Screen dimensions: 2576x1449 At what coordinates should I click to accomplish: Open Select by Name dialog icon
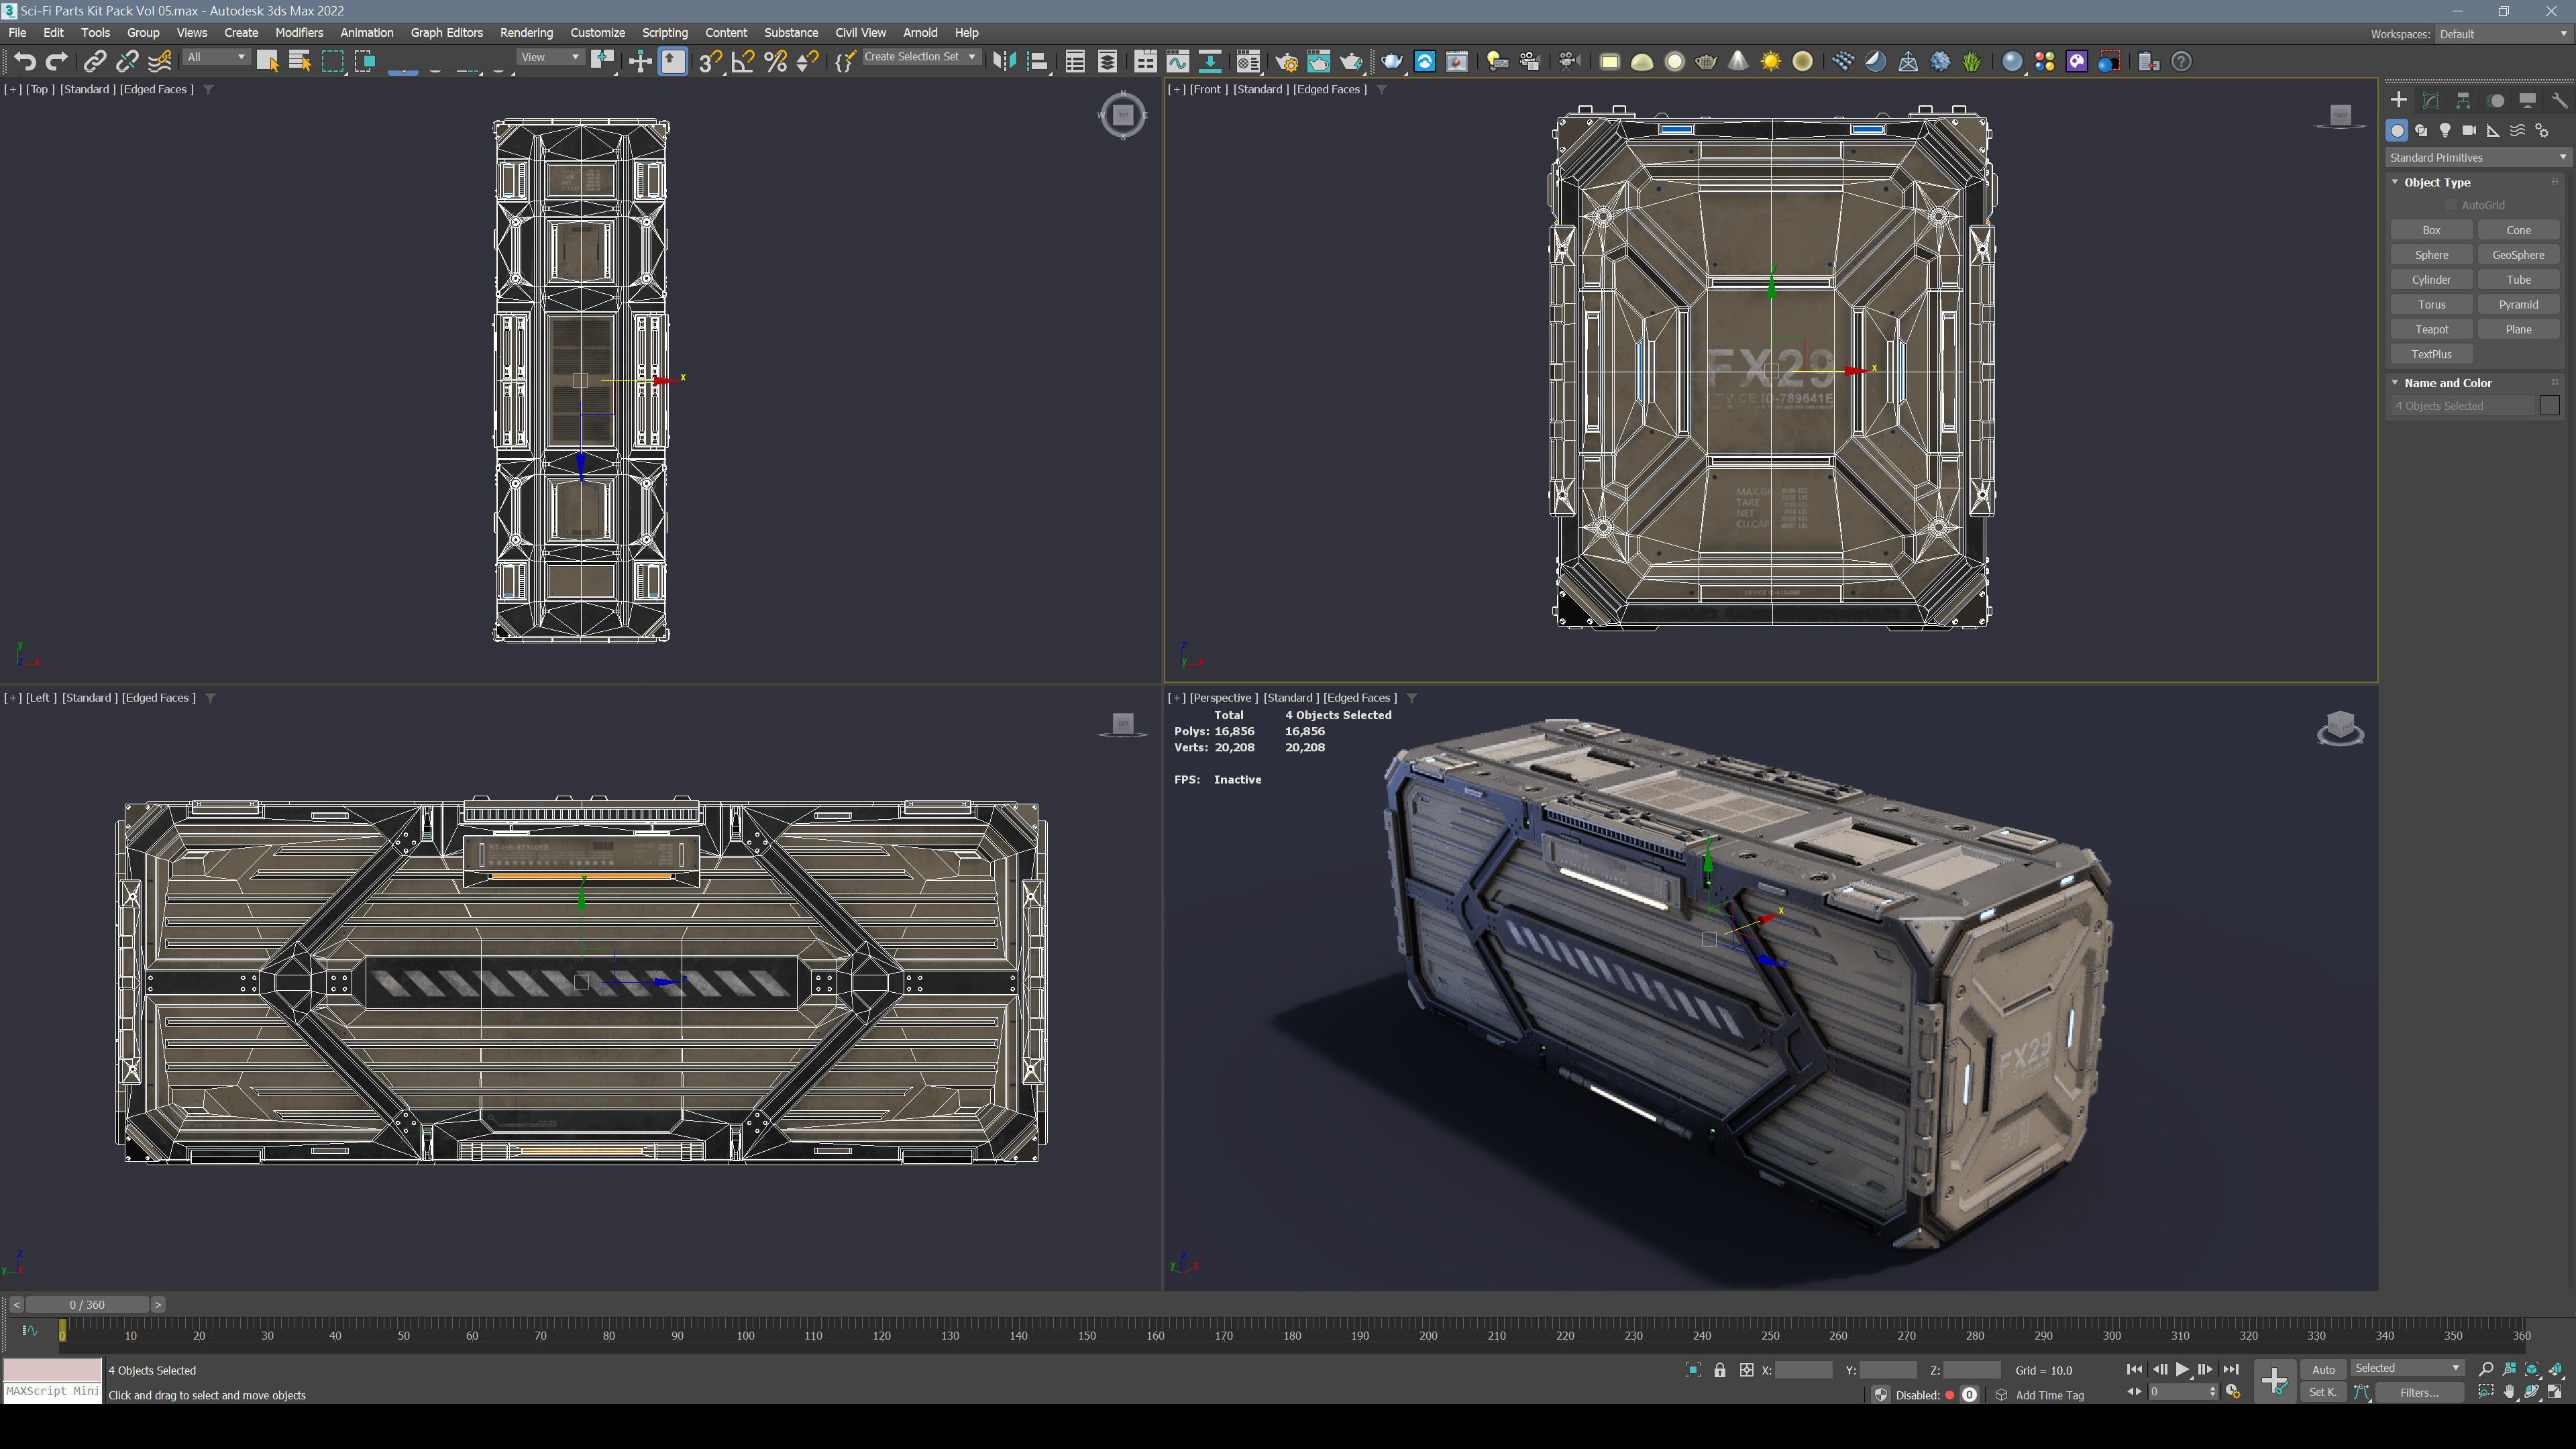(x=299, y=62)
